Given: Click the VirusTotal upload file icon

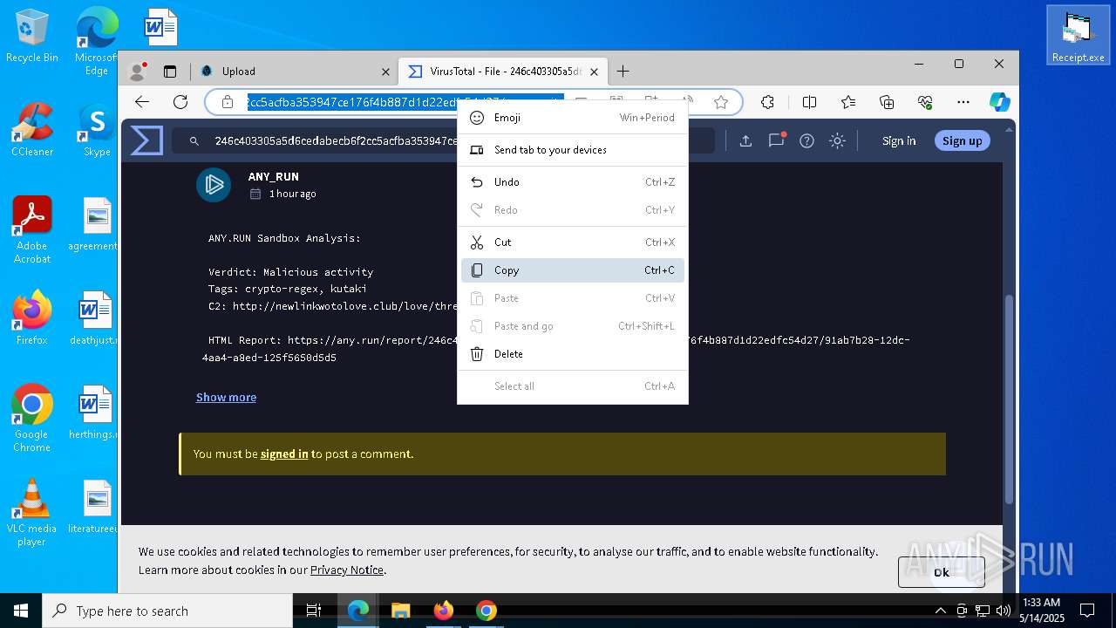Looking at the screenshot, I should 745,140.
